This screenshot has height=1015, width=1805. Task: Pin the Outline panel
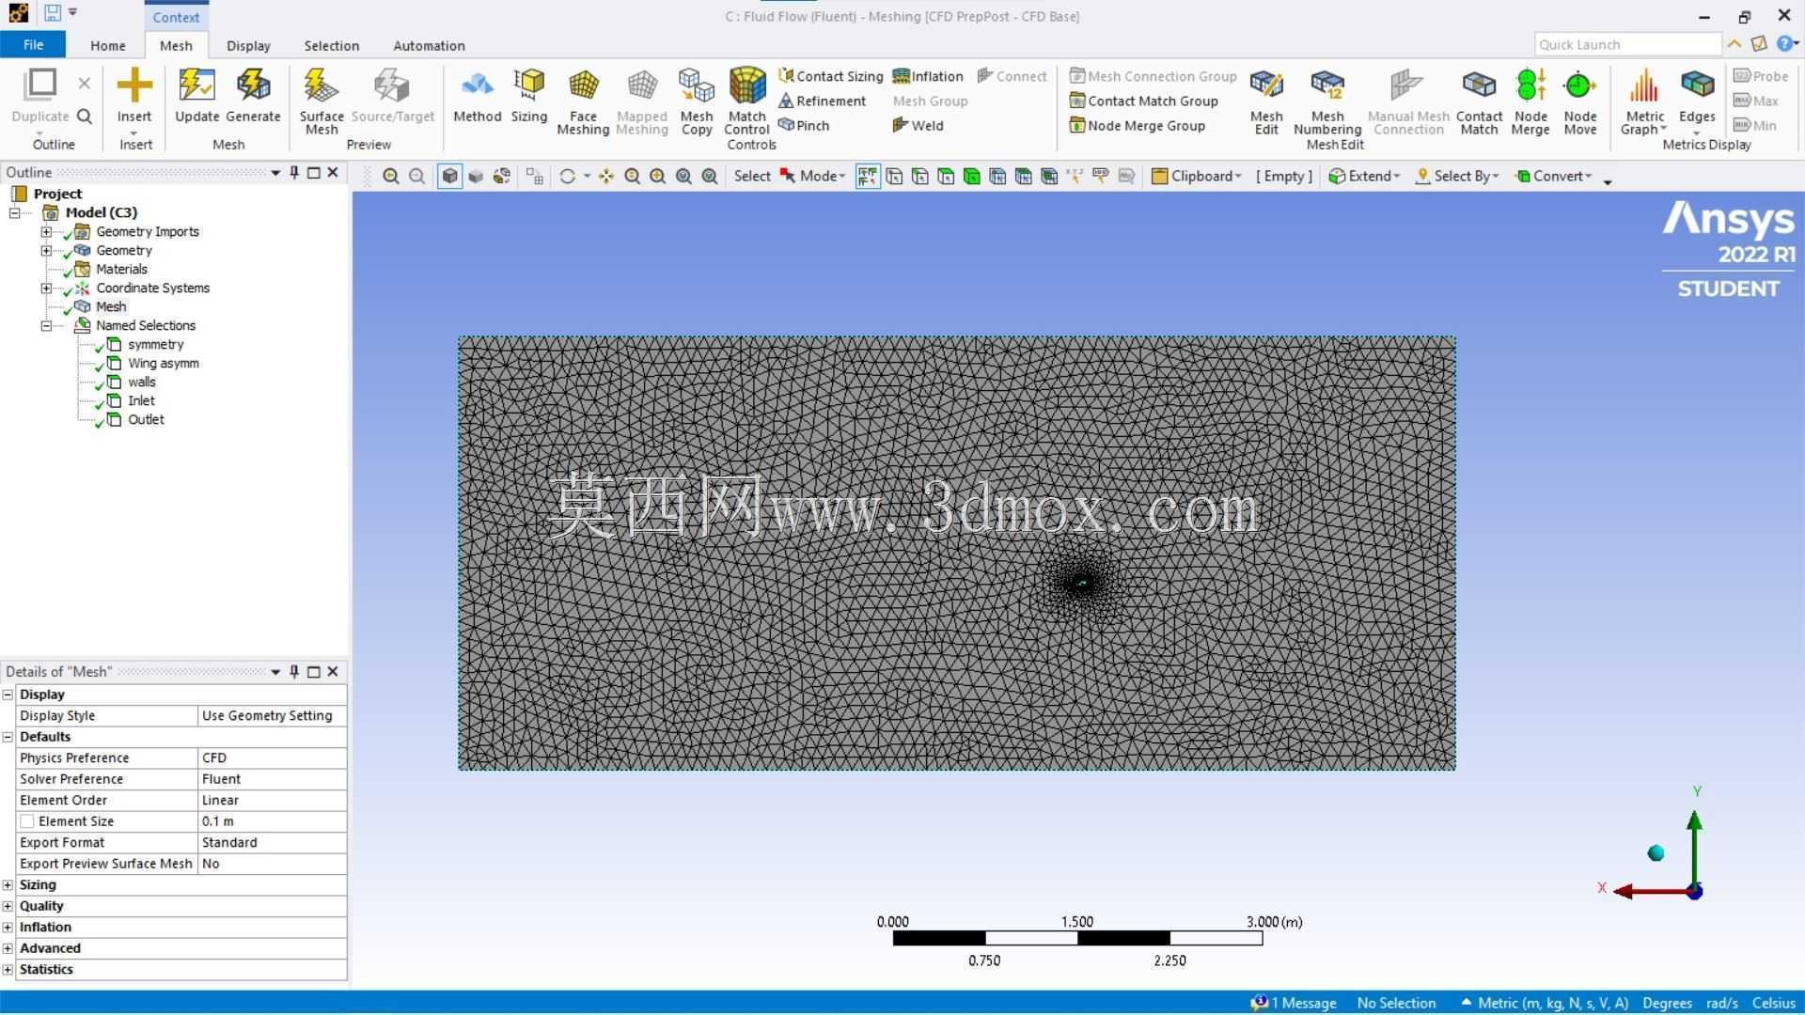point(294,172)
